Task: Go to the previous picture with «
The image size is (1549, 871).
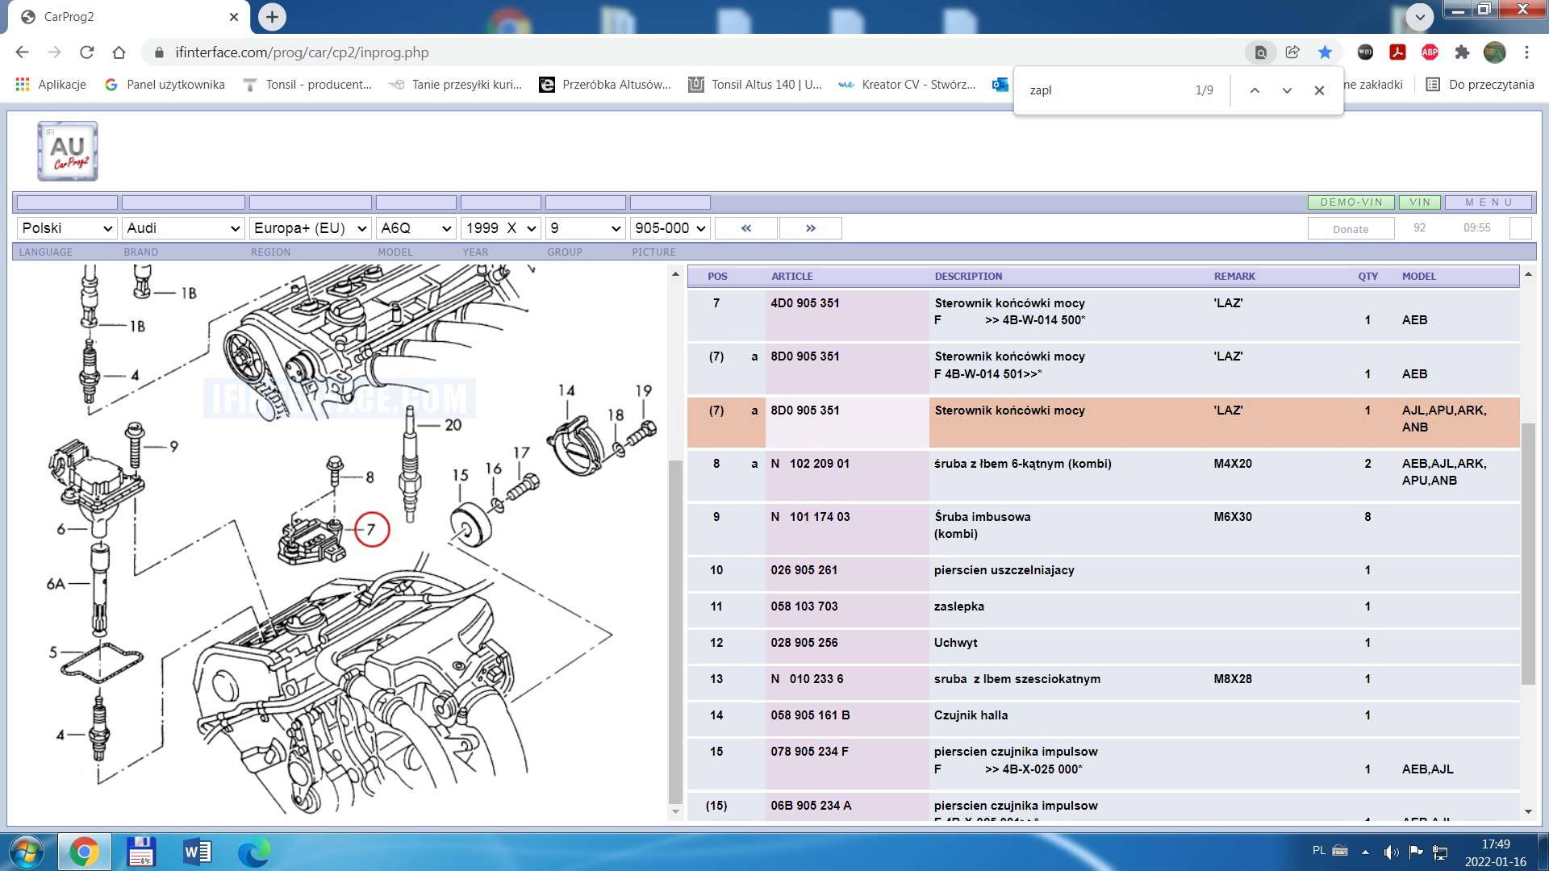Action: [x=746, y=228]
